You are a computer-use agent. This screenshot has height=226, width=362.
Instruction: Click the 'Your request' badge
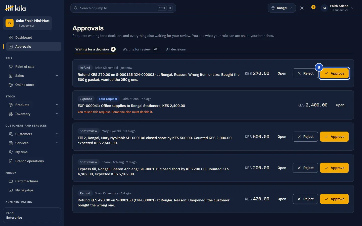click(x=108, y=99)
